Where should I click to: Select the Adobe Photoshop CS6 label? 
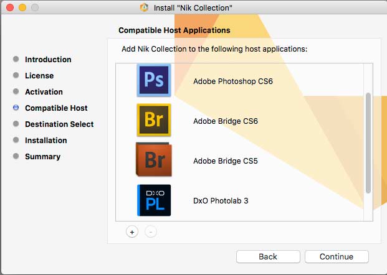233,82
